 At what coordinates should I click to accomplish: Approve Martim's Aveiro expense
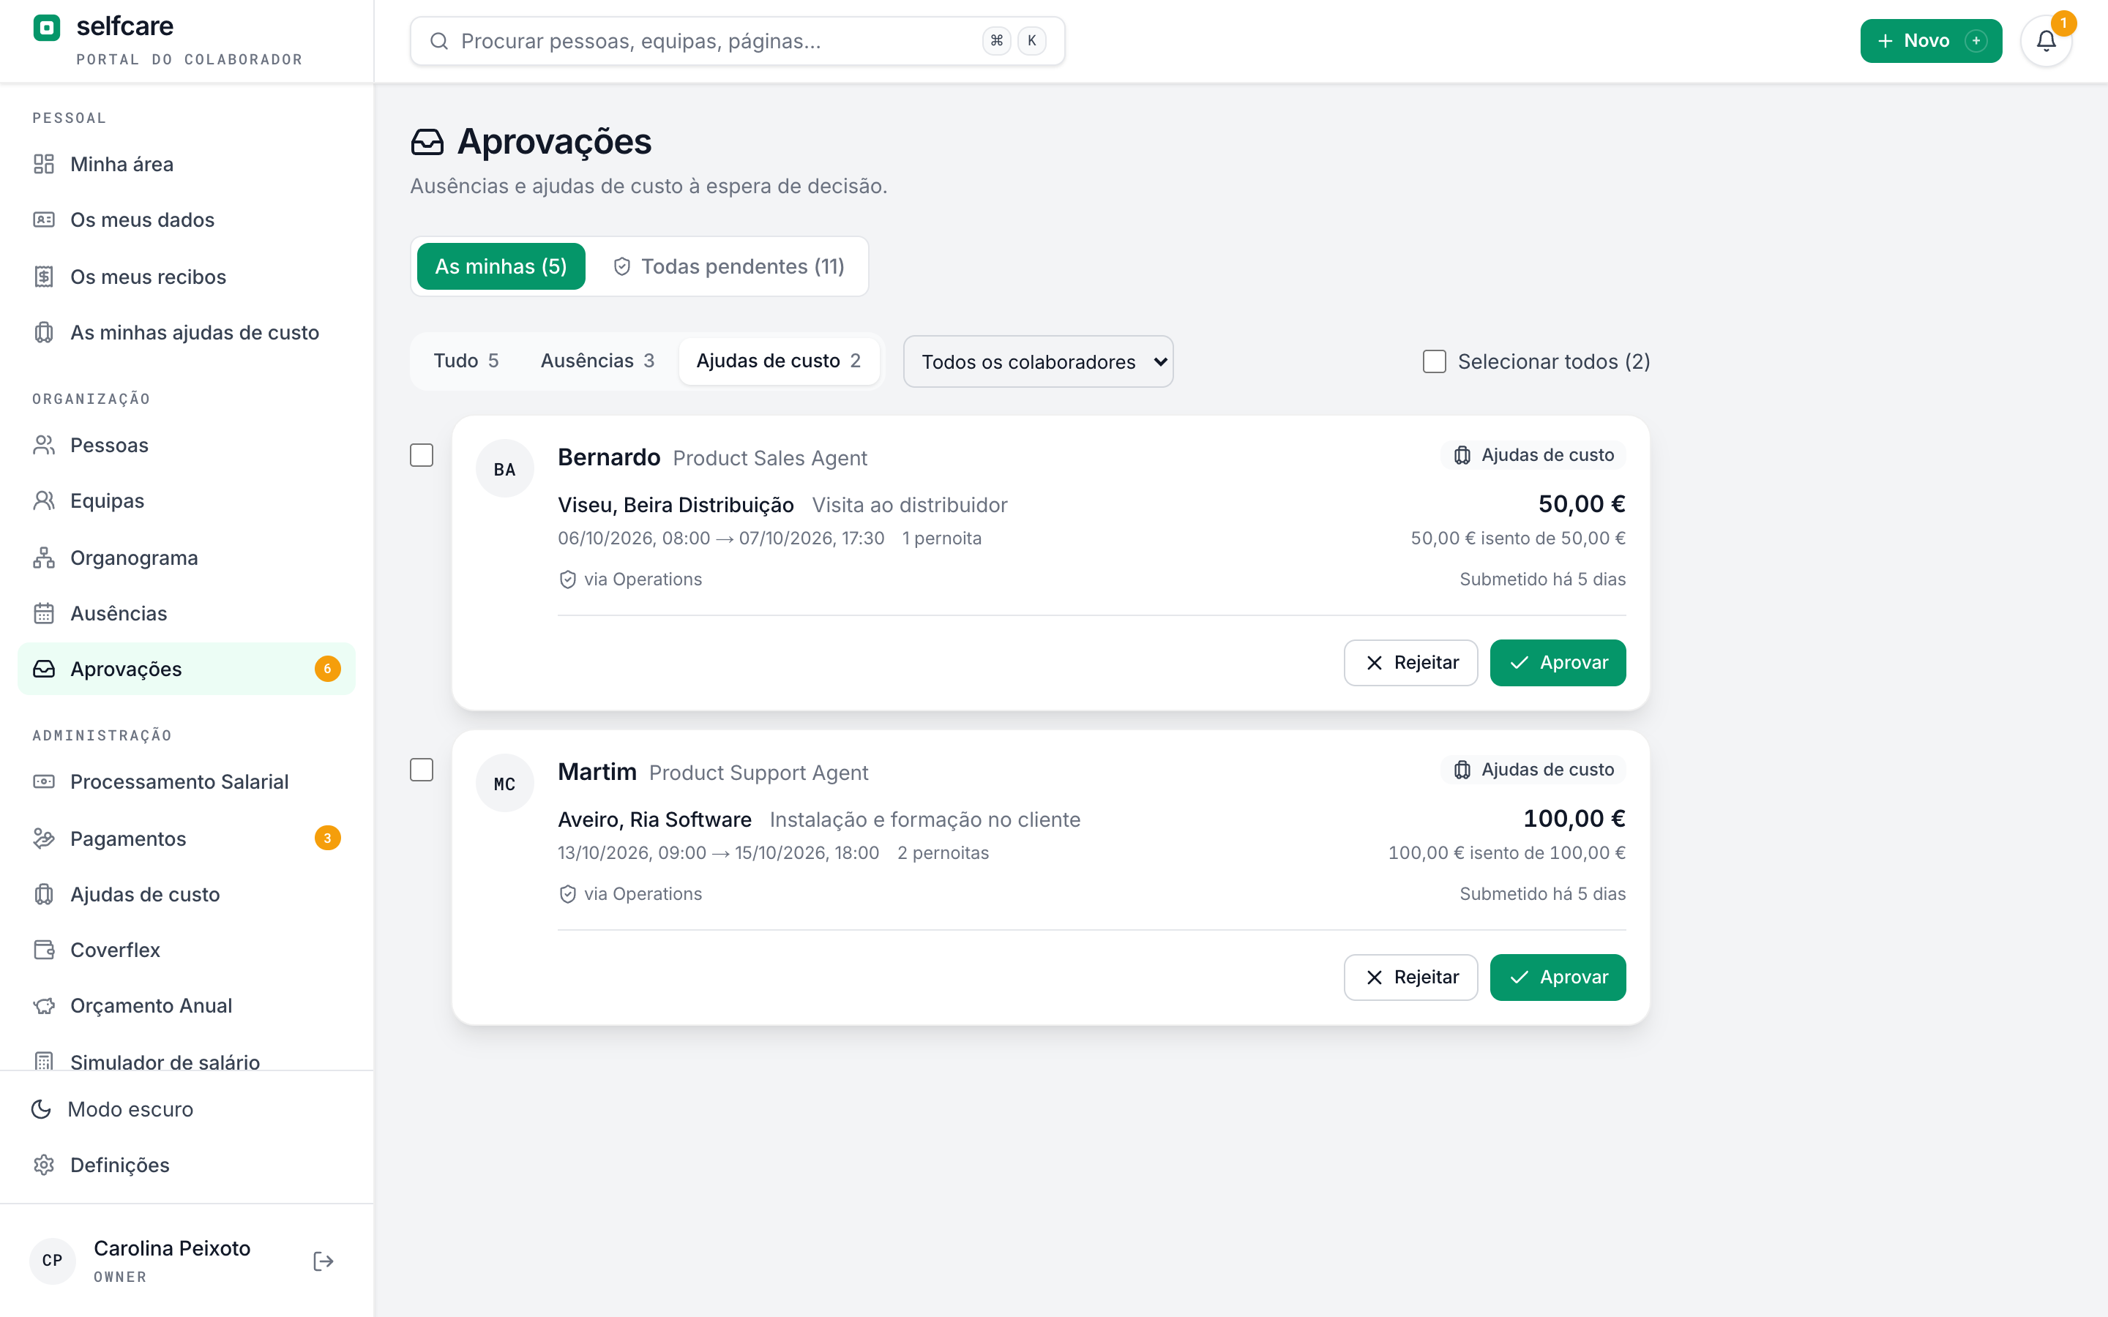coord(1558,977)
